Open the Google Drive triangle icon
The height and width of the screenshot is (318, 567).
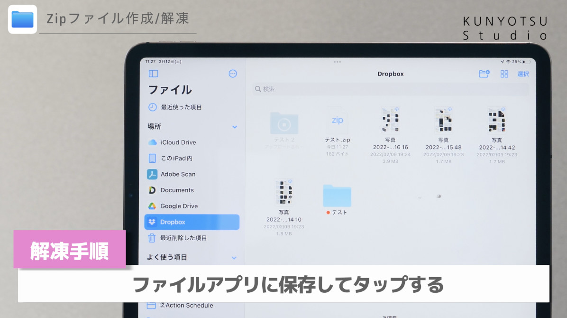[x=152, y=206]
